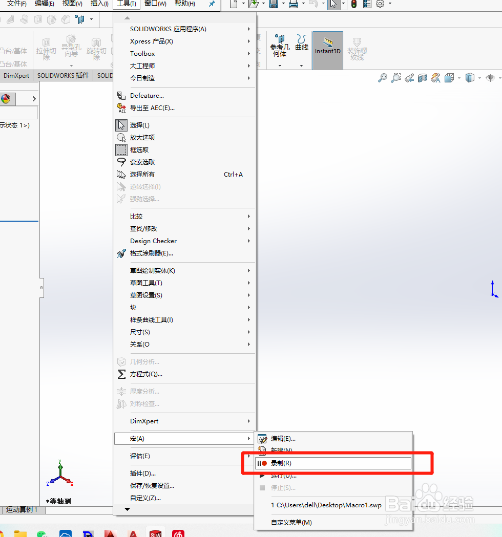Pin the menu bar with pushpin

pyautogui.click(x=212, y=4)
